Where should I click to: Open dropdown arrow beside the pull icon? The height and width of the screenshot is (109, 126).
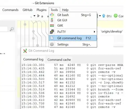[100, 16]
